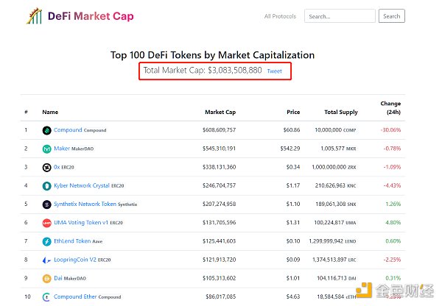The image size is (442, 306).
Task: Click the 0x token icon
Action: pyautogui.click(x=47, y=168)
